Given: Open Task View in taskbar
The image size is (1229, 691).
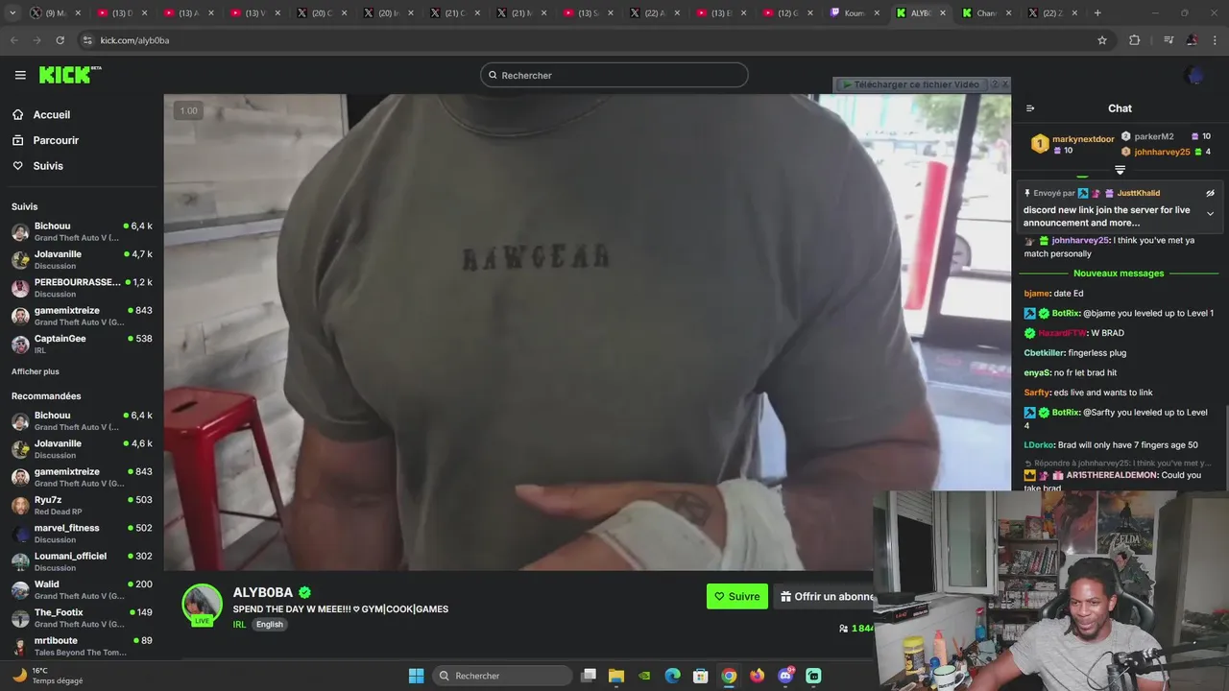Looking at the screenshot, I should click(x=589, y=676).
